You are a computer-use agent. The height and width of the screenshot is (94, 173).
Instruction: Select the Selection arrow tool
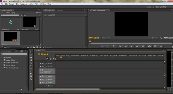click(31, 52)
